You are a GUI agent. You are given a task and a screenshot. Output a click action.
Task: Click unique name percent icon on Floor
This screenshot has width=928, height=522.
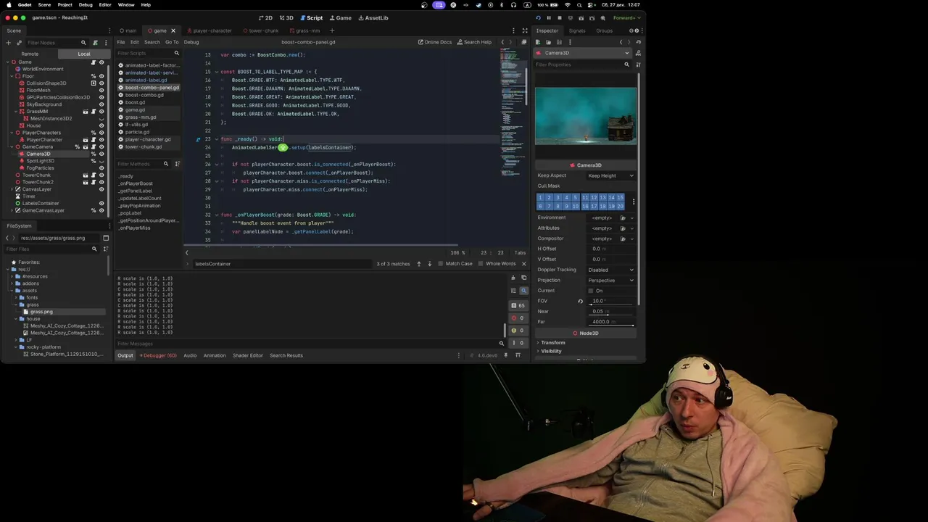(x=94, y=76)
